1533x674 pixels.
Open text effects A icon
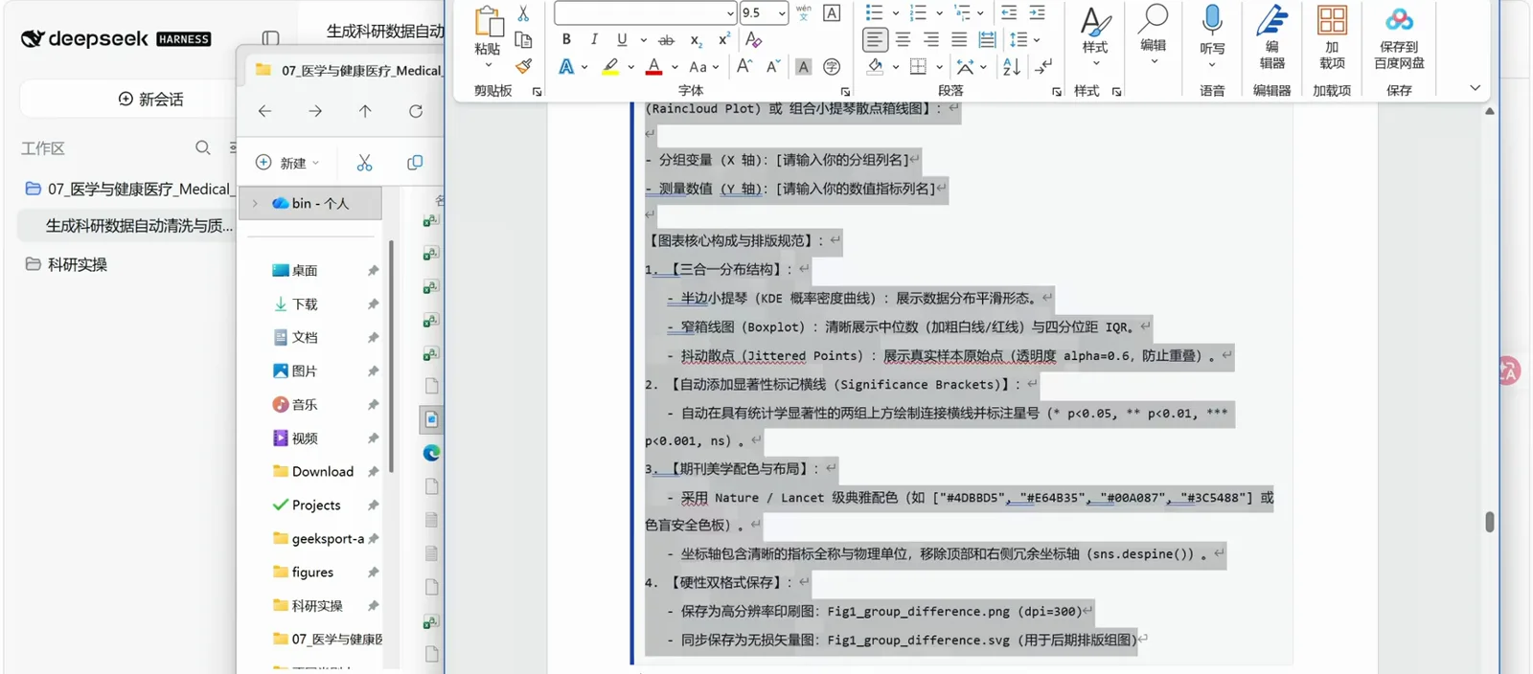(566, 67)
